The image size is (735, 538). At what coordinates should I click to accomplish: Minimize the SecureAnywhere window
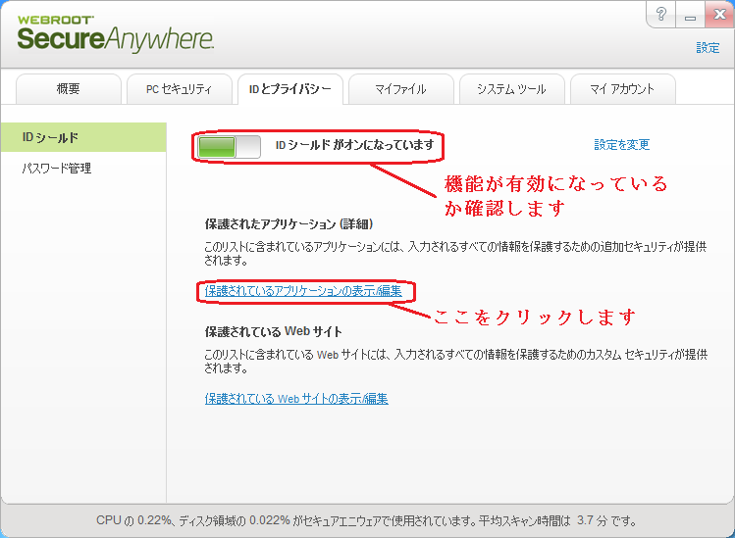[690, 15]
